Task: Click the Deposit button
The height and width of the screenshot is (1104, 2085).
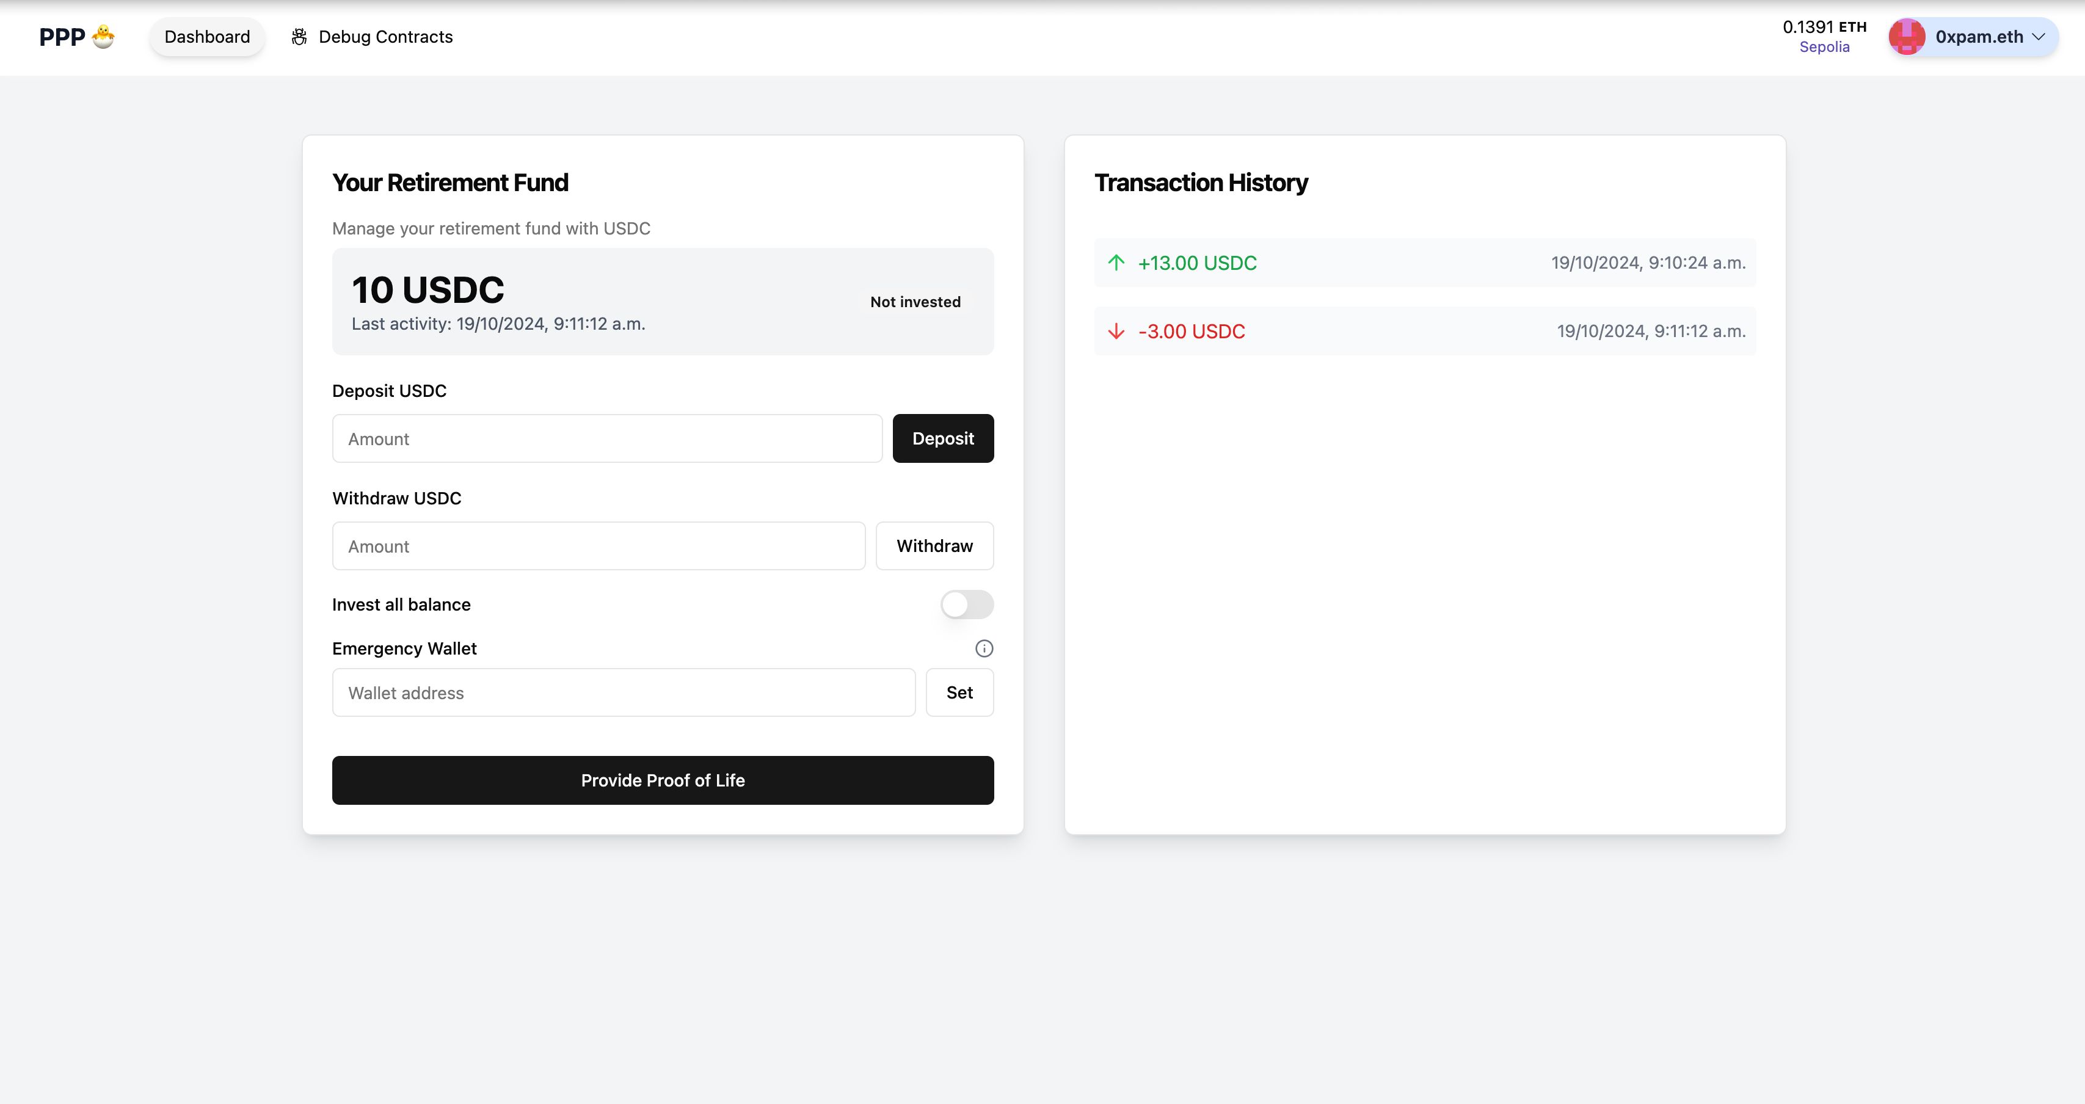Action: pos(943,437)
